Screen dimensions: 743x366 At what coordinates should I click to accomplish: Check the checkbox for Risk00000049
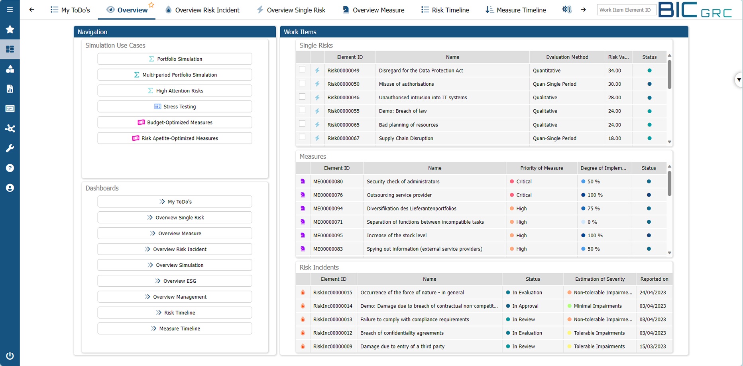[302, 70]
